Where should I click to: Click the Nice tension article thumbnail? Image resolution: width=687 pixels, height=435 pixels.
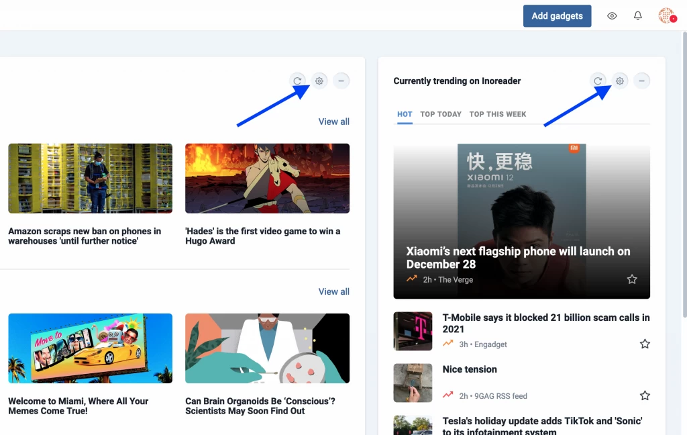(x=413, y=383)
